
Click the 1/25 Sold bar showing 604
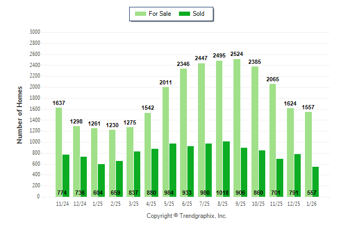pyautogui.click(x=101, y=180)
